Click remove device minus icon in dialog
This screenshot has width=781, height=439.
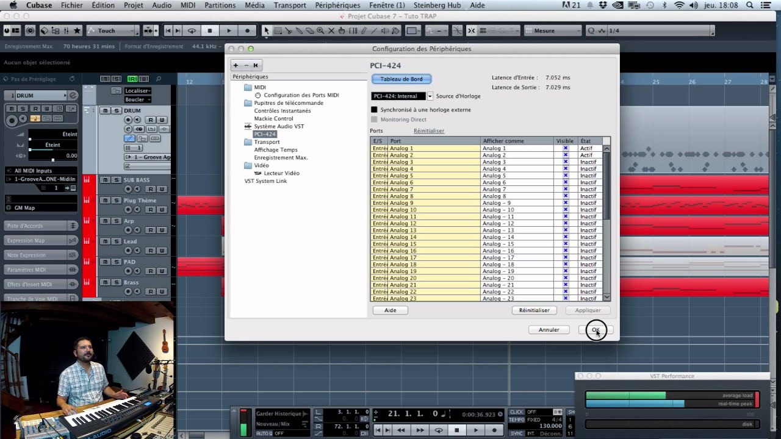[246, 65]
